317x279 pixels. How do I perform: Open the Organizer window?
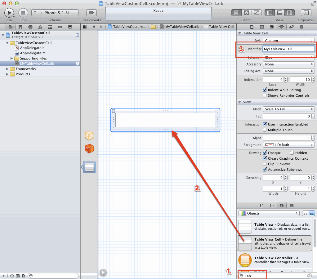[x=306, y=13]
